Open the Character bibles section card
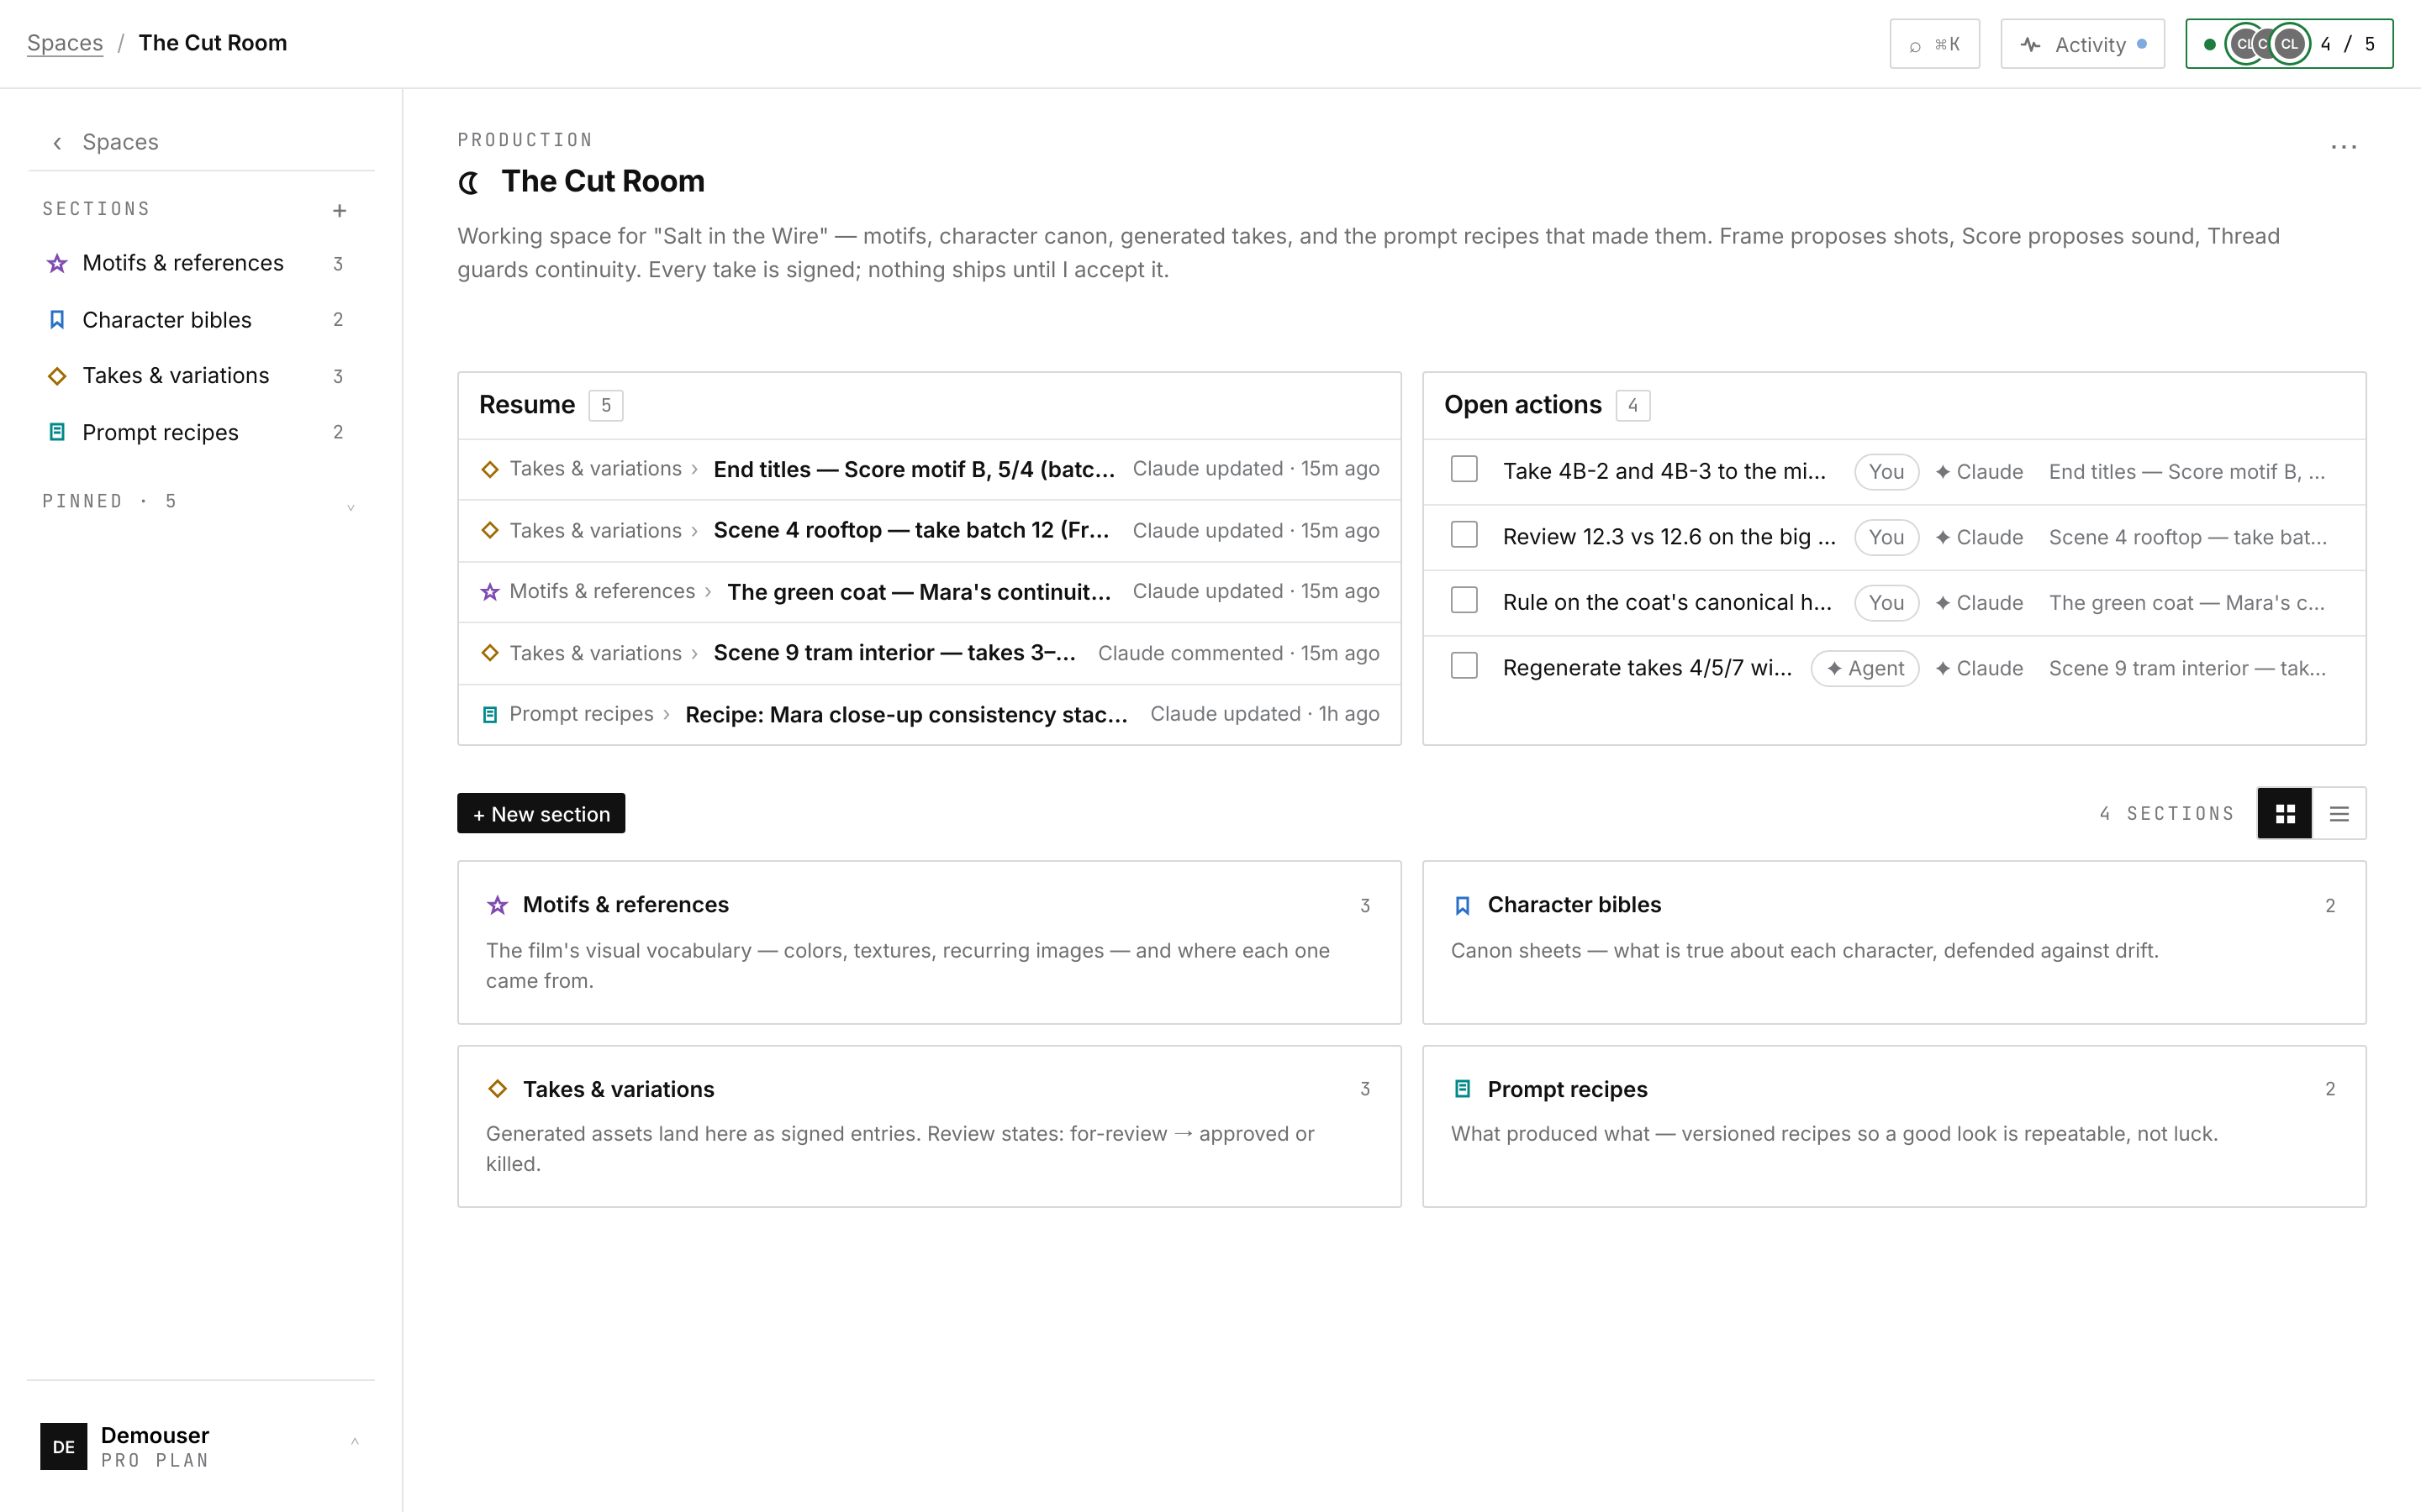 point(1895,942)
